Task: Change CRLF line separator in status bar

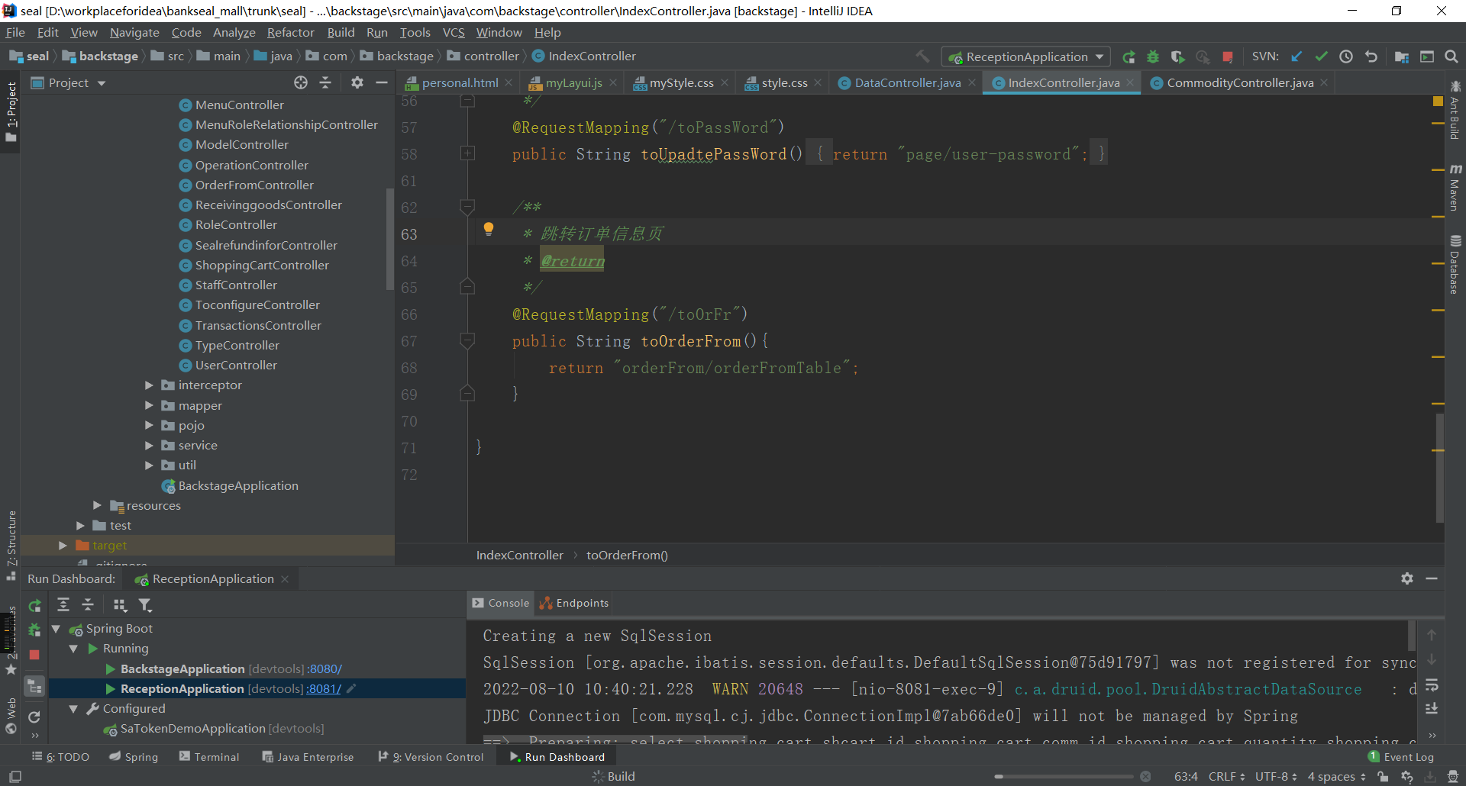Action: [x=1226, y=776]
